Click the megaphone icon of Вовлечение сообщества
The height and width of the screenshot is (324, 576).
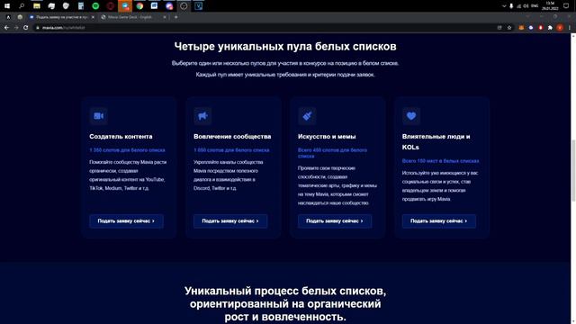click(x=202, y=116)
